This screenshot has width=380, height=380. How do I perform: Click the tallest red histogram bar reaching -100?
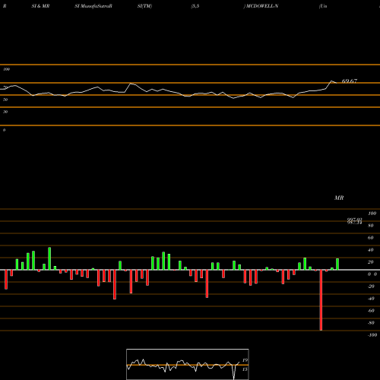click(x=321, y=300)
